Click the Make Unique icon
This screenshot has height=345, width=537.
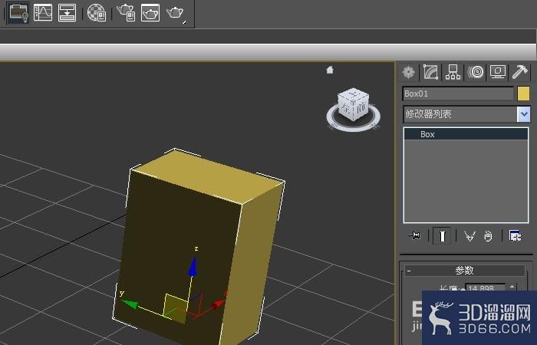coord(469,236)
